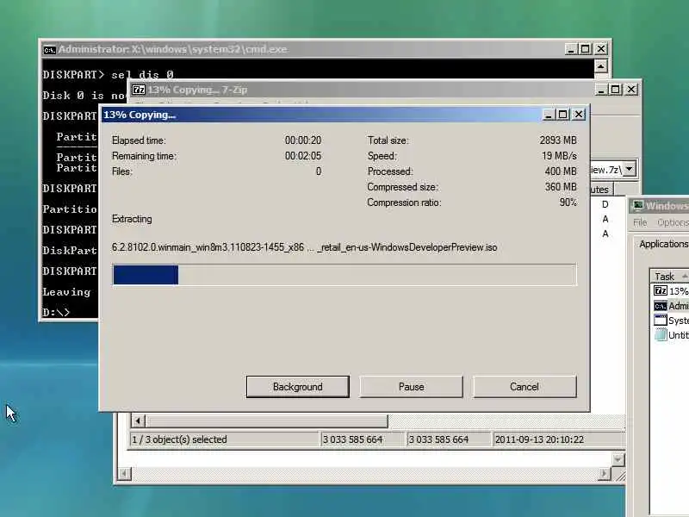Click the Remaining time value 00:02:05
This screenshot has height=517, width=689.
(303, 156)
